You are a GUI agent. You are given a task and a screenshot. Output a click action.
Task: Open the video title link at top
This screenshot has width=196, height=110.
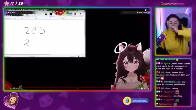pyautogui.click(x=26, y=10)
